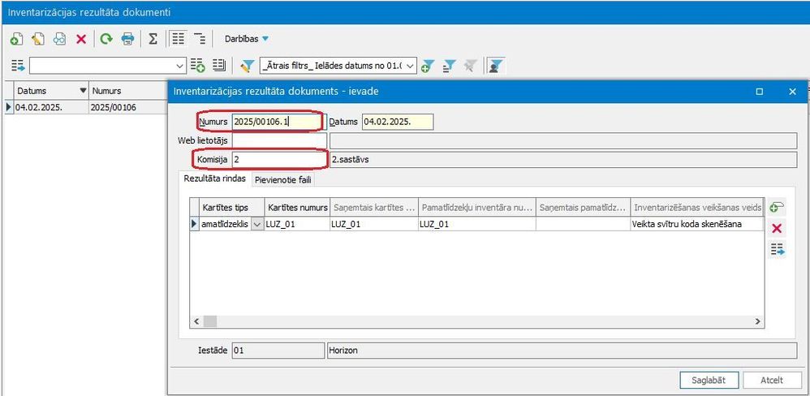Click into the Komisija input field
Image resolution: width=810 pixels, height=396 pixels.
click(278, 160)
